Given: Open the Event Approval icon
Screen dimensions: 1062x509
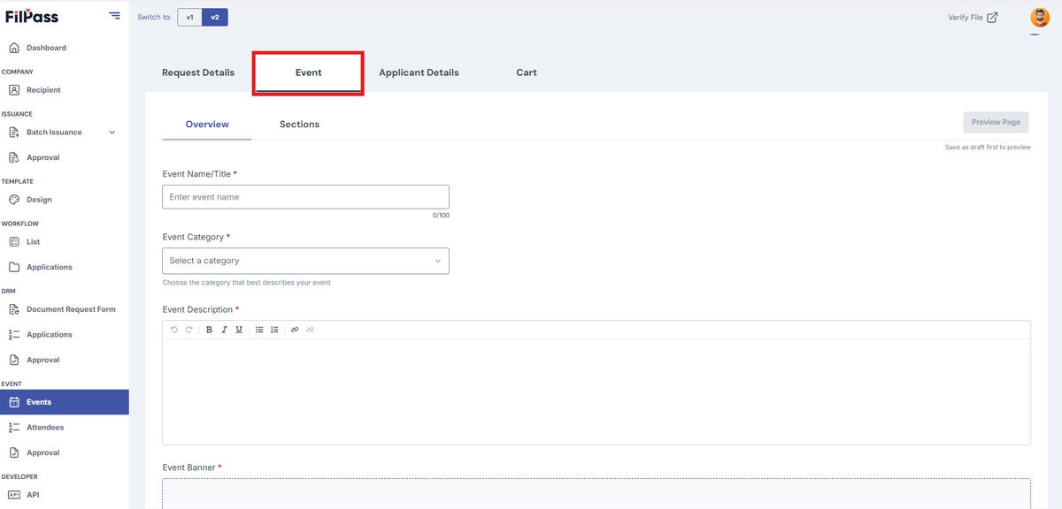Looking at the screenshot, I should tap(14, 452).
